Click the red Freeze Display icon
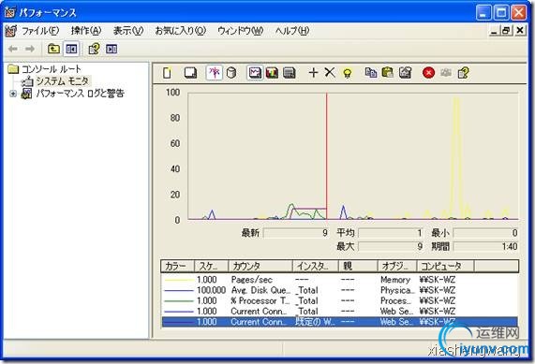Viewport: 535px width, 364px height. tap(428, 73)
